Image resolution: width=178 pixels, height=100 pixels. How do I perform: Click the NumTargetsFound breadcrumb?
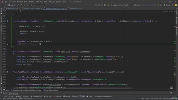pyautogui.click(x=51, y=90)
